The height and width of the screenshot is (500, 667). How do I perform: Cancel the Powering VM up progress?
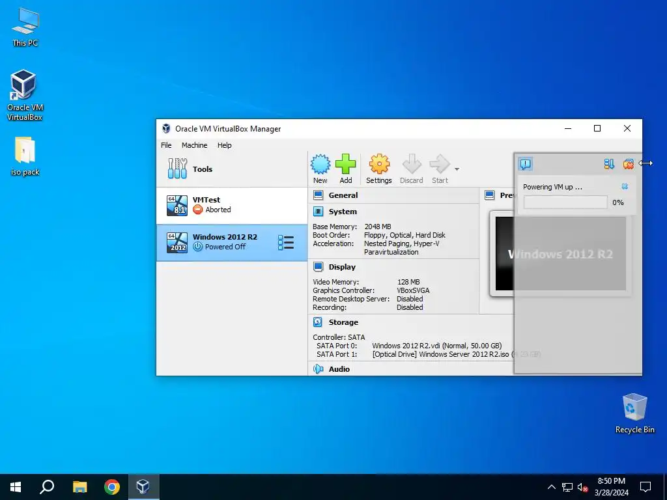(x=625, y=186)
